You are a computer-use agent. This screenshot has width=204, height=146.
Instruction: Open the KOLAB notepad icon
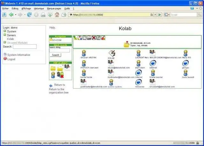[112, 53]
